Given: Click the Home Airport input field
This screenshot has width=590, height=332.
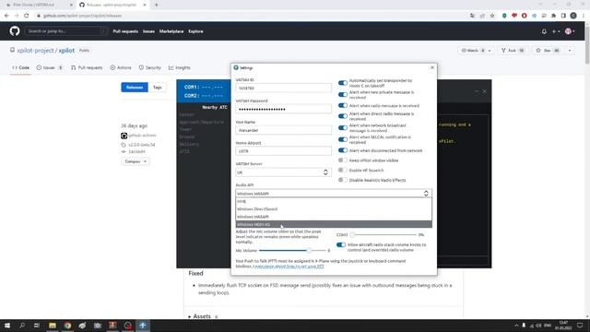Looking at the screenshot, I should 283,151.
